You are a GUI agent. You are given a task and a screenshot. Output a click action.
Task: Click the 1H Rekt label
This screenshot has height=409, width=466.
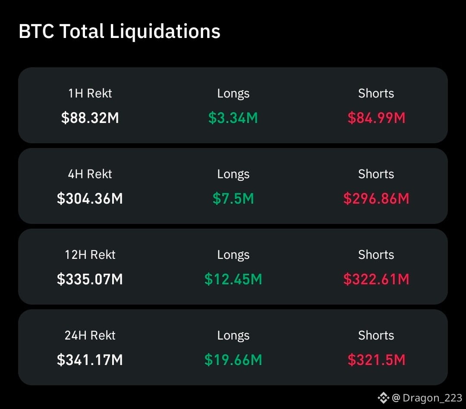[x=90, y=93]
